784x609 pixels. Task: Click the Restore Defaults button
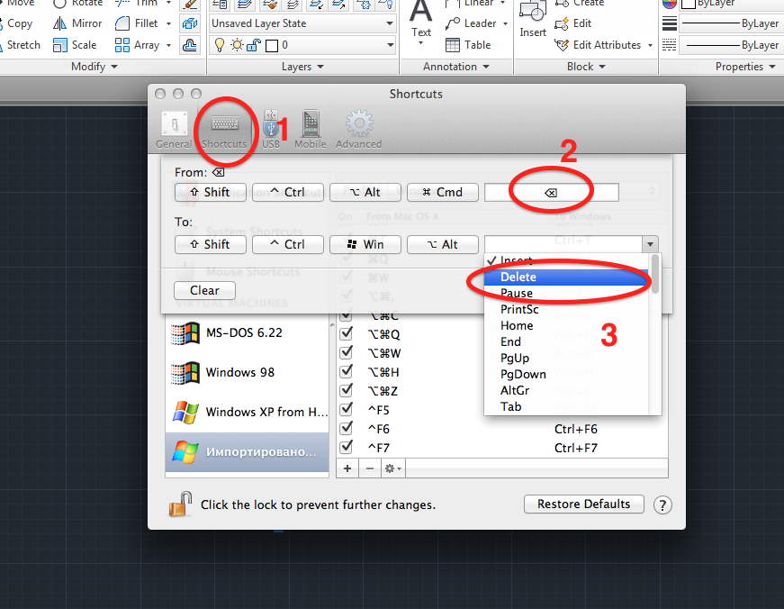click(583, 504)
